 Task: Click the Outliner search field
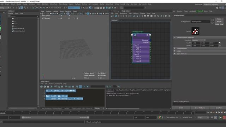click(24, 16)
